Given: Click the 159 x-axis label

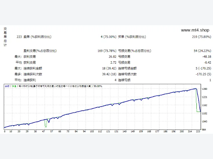Looking at the screenshot, I should coord(141,132).
